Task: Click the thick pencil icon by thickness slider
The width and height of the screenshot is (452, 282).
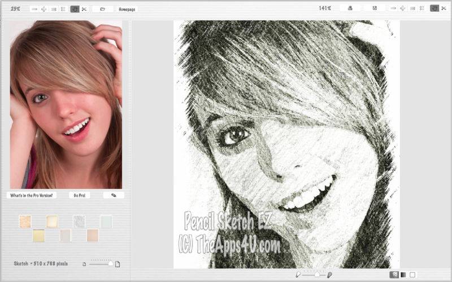Action: pos(329,275)
